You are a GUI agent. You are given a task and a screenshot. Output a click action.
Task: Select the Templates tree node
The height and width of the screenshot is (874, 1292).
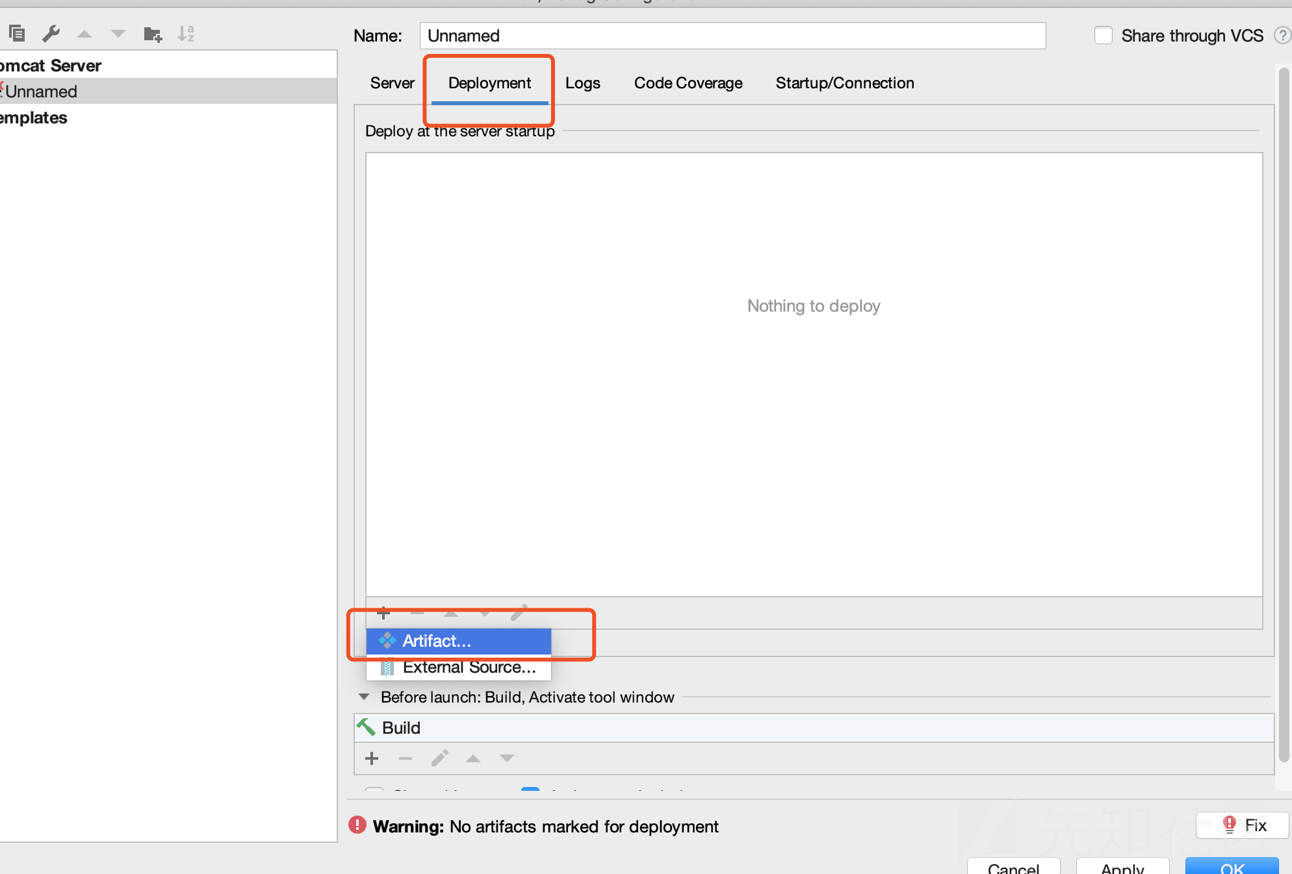168,118
